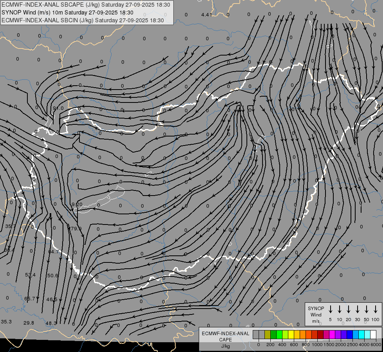
Task: Click the 46.5 value on the map
Action: point(52,300)
